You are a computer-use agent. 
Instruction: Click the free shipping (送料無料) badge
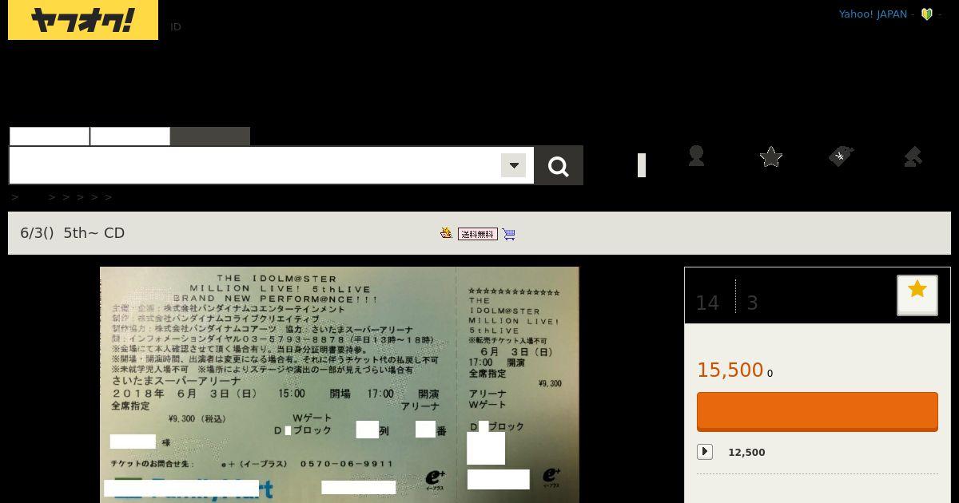pyautogui.click(x=478, y=234)
